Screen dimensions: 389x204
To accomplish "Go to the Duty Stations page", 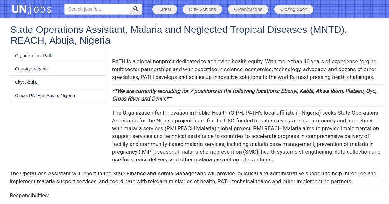I will [202, 9].
